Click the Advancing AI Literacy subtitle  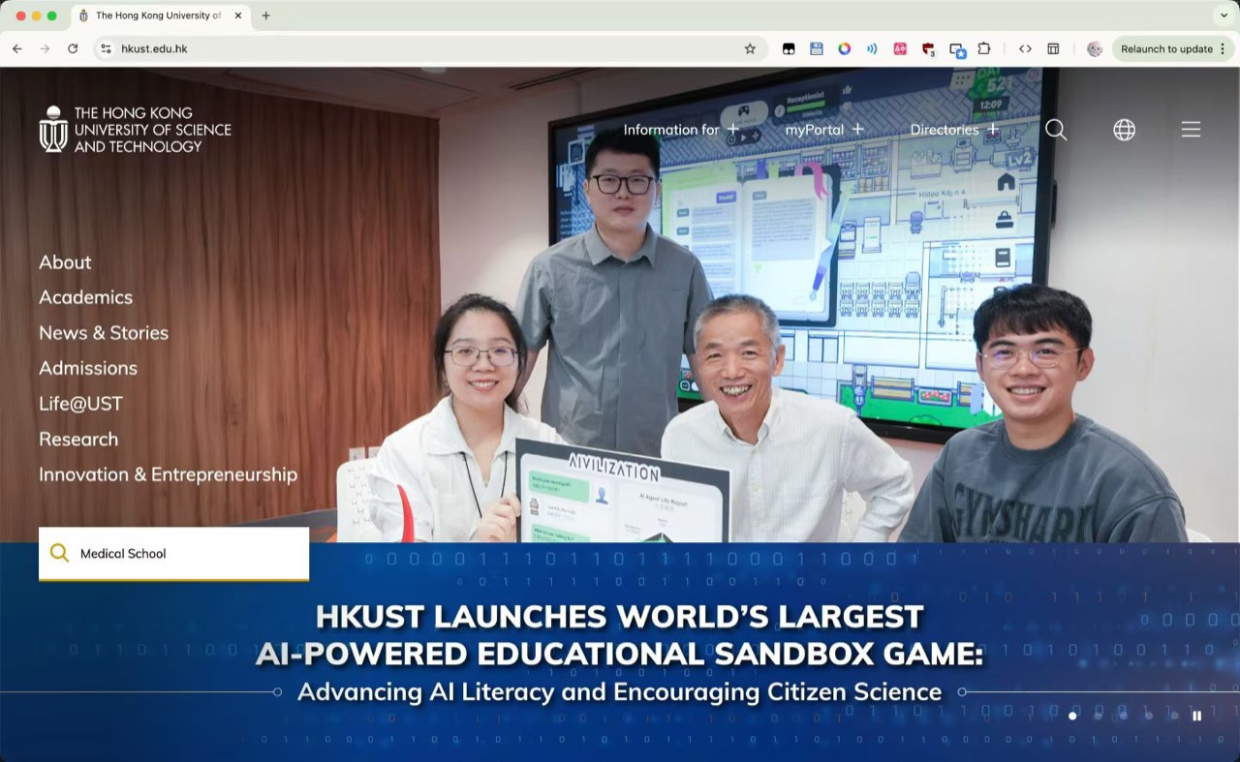point(619,692)
